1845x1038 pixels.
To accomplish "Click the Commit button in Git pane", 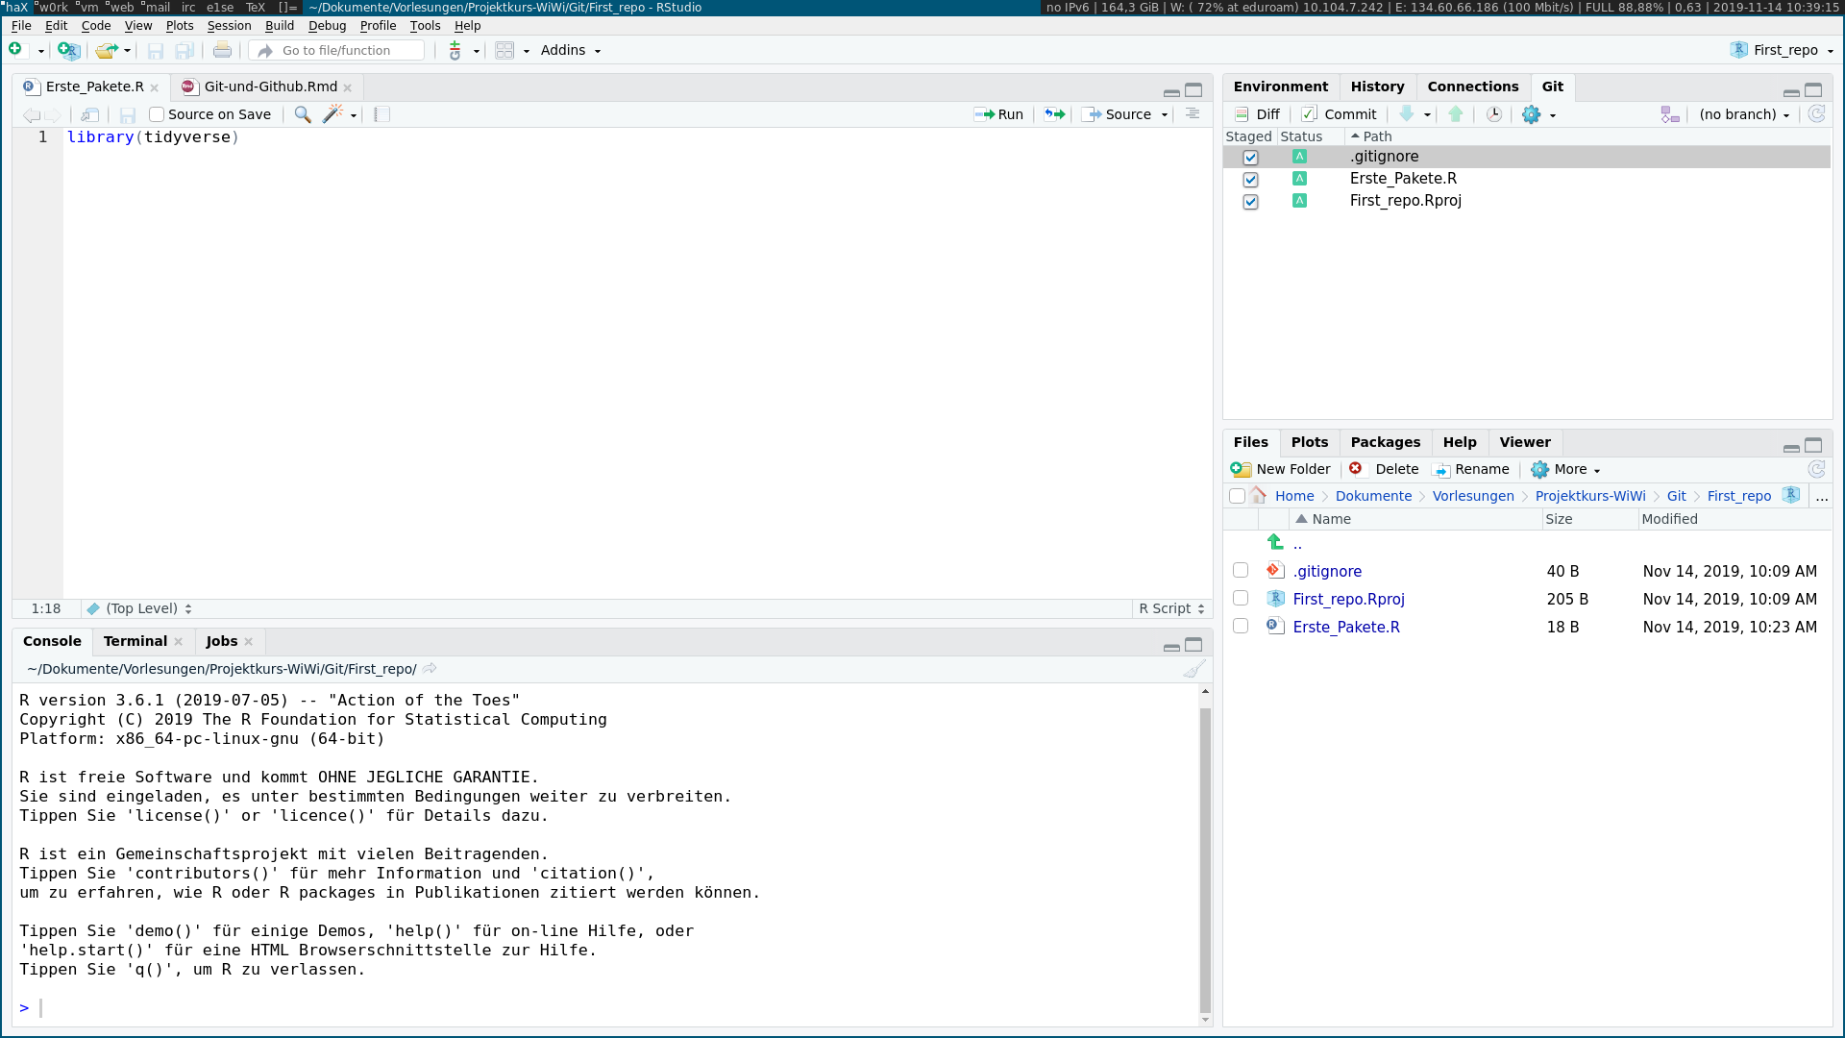I will [1340, 114].
